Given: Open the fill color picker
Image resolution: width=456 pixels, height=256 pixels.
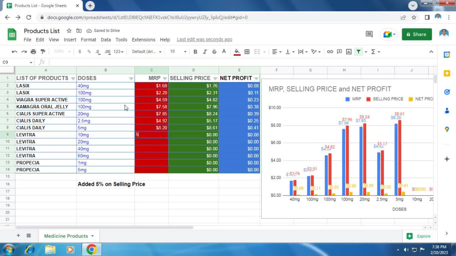Looking at the screenshot, I should (x=237, y=52).
